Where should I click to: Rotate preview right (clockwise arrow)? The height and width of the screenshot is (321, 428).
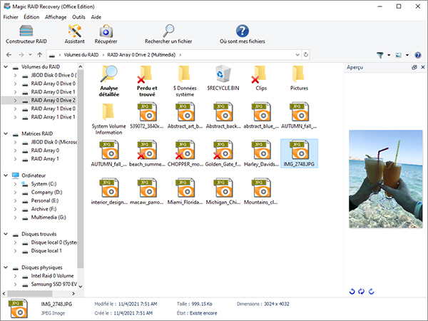coord(371,292)
